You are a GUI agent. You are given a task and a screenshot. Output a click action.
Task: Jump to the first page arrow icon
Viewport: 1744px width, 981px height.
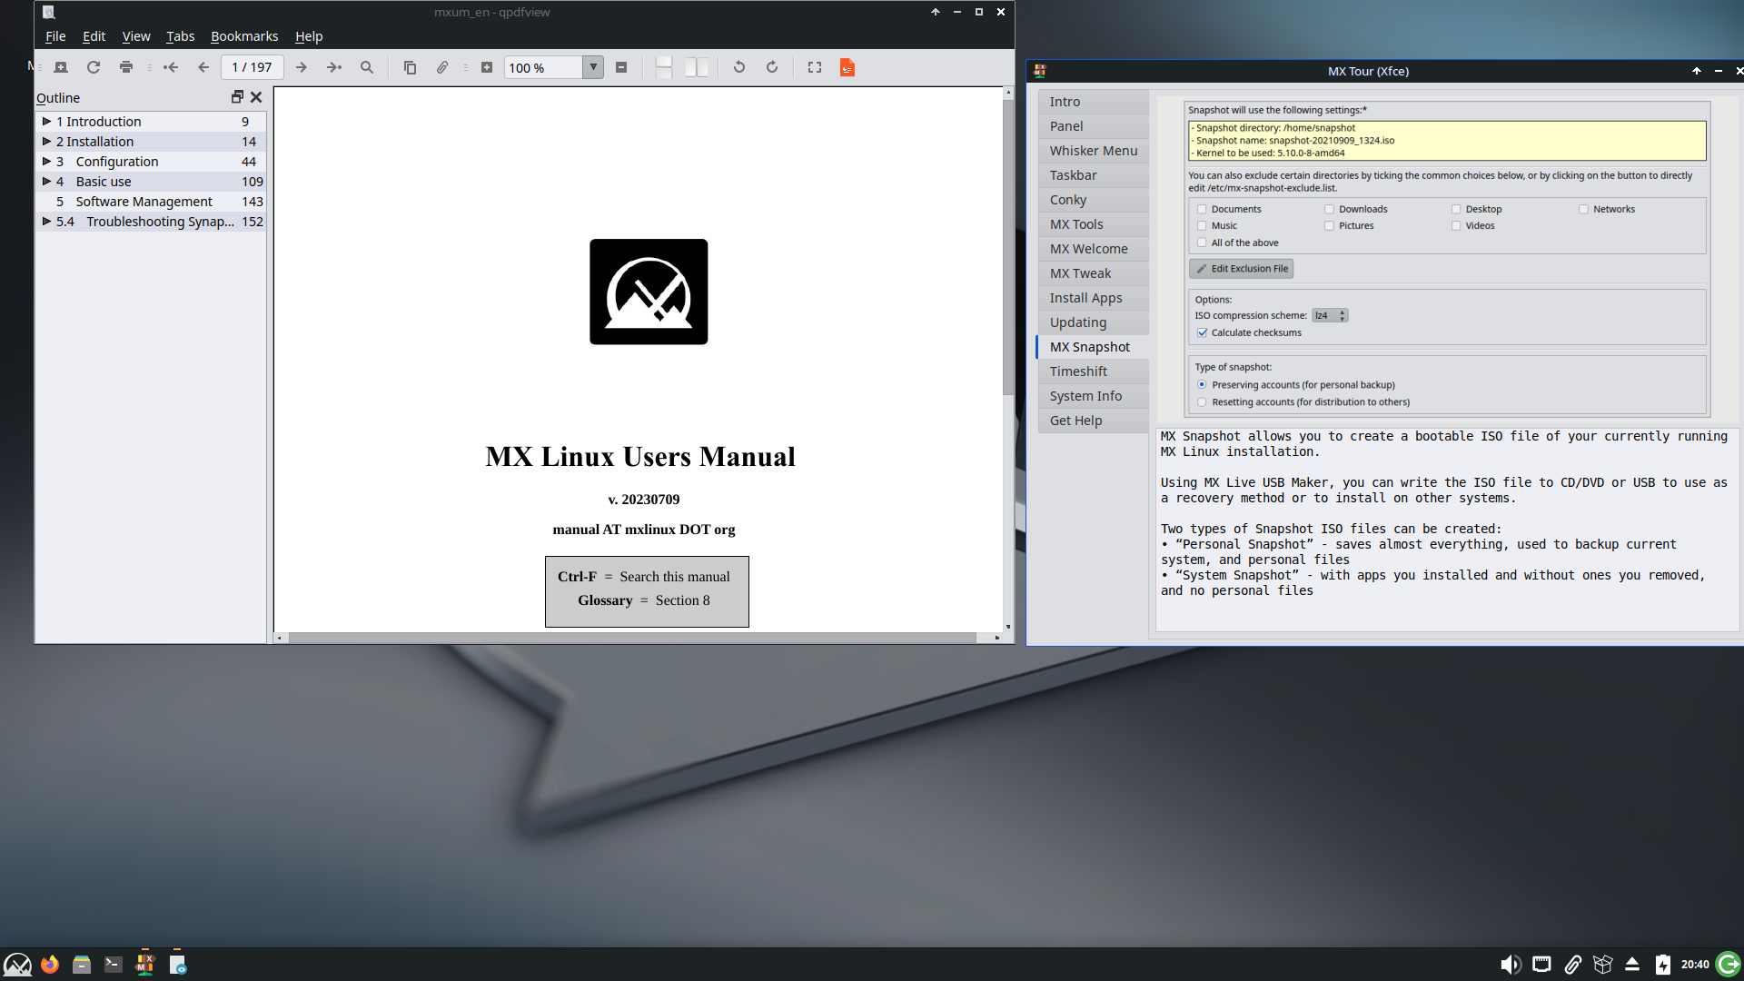[x=171, y=67]
